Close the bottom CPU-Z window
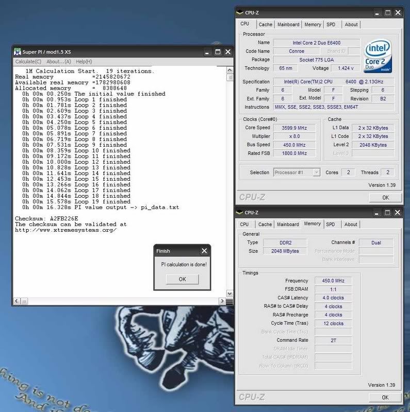Screen dimensions: 410x412 pos(398,213)
